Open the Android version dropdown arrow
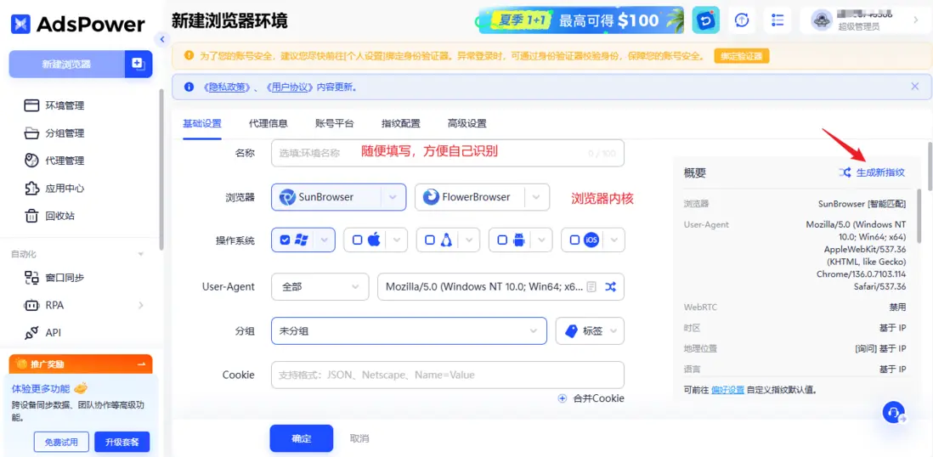 (542, 240)
